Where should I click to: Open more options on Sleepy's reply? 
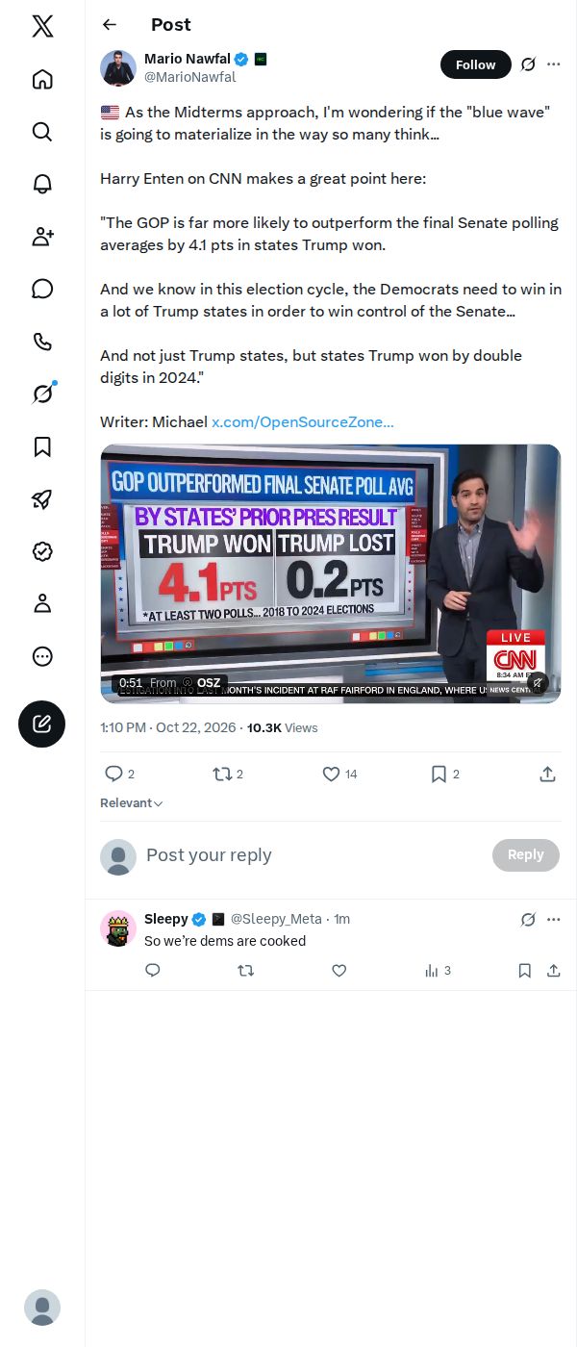pyautogui.click(x=553, y=919)
